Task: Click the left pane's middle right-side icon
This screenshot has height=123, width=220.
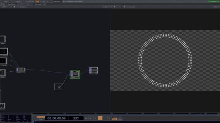Action: tap(106, 7)
